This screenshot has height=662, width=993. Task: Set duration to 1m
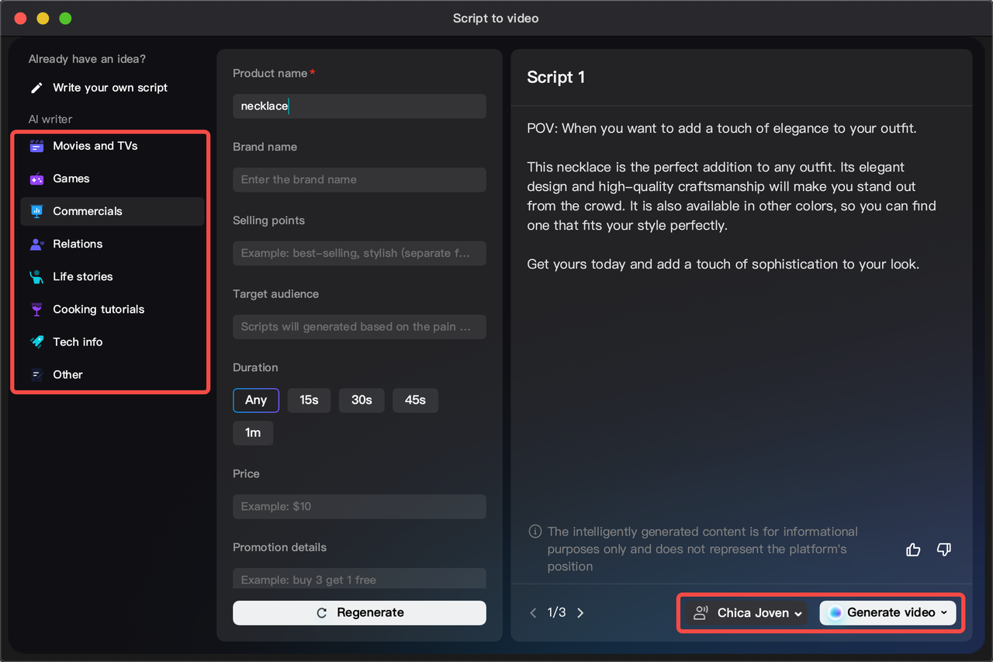[253, 433]
